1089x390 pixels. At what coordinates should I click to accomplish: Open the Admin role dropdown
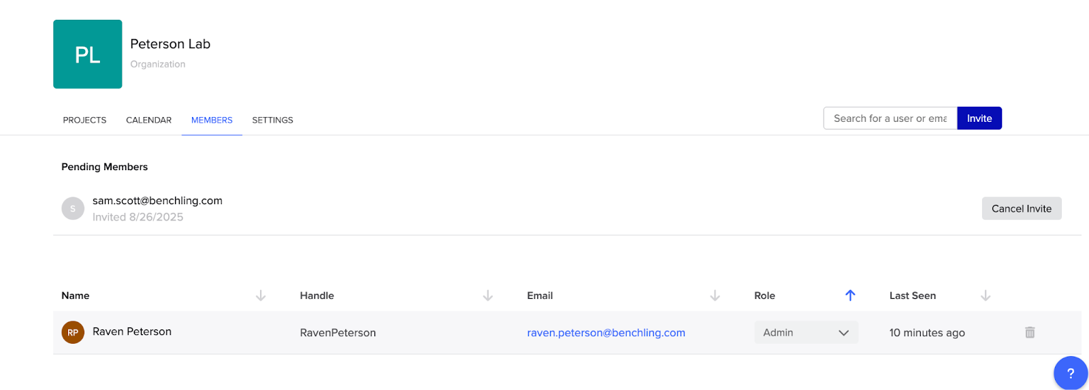[806, 332]
